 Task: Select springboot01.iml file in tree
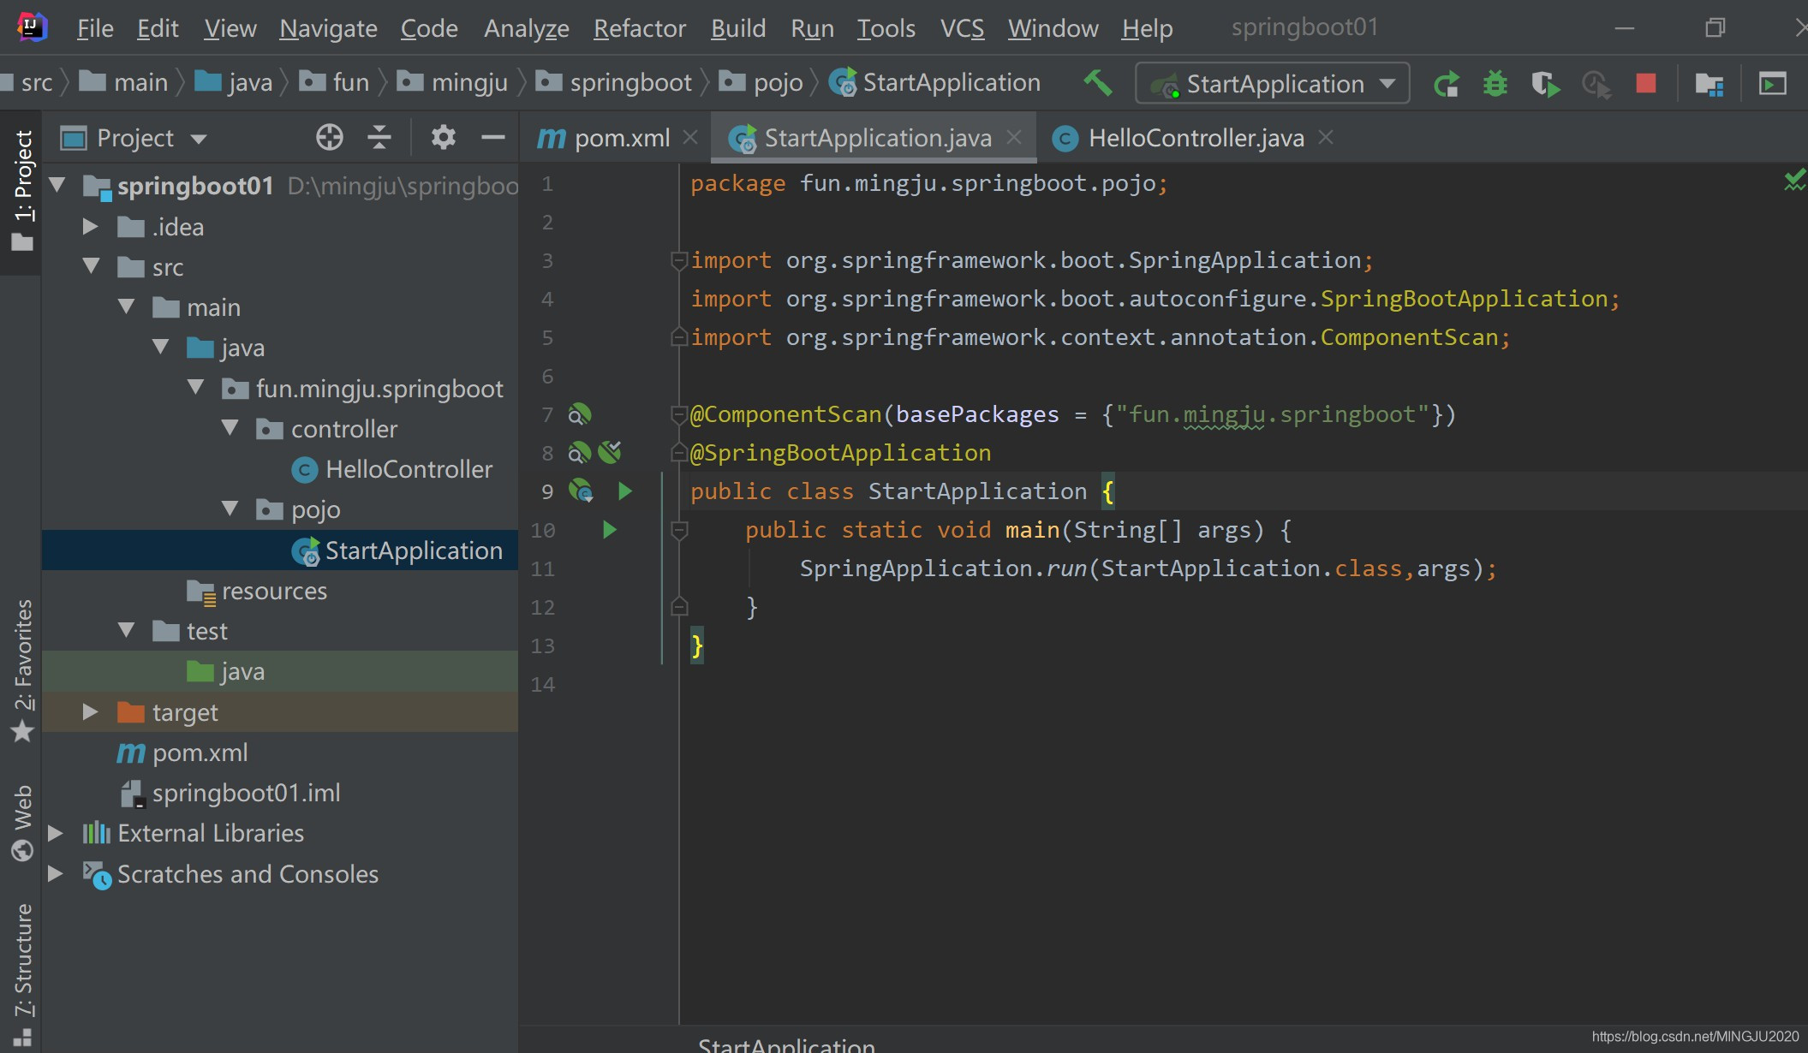point(230,793)
